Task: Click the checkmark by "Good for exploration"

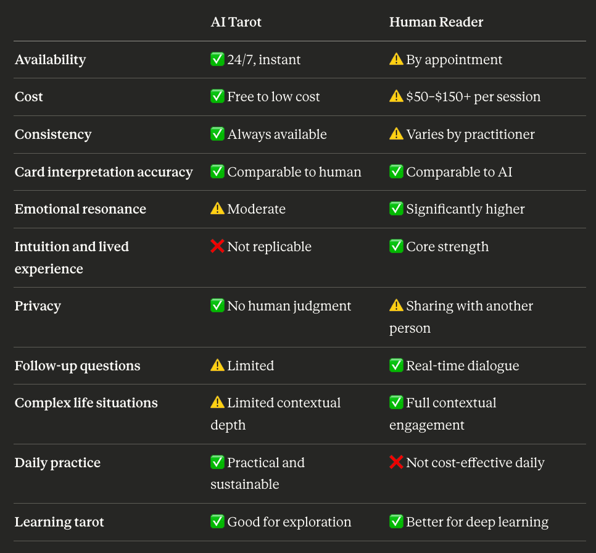Action: pos(217,522)
